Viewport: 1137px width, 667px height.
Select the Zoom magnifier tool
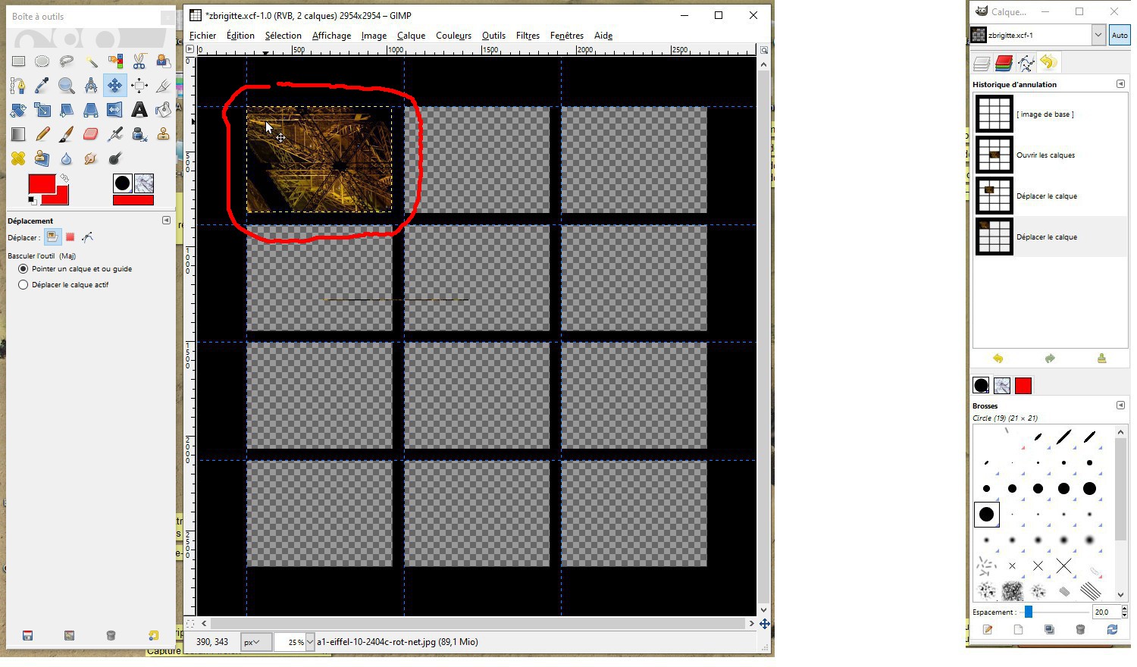(x=67, y=86)
